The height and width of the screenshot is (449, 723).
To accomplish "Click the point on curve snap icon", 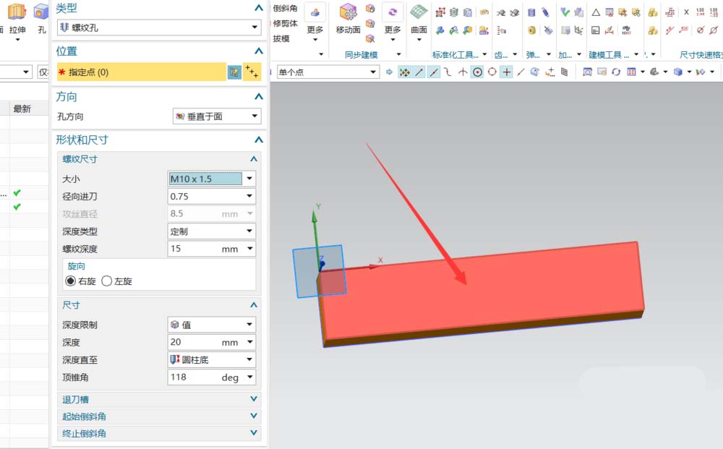I will coord(521,72).
